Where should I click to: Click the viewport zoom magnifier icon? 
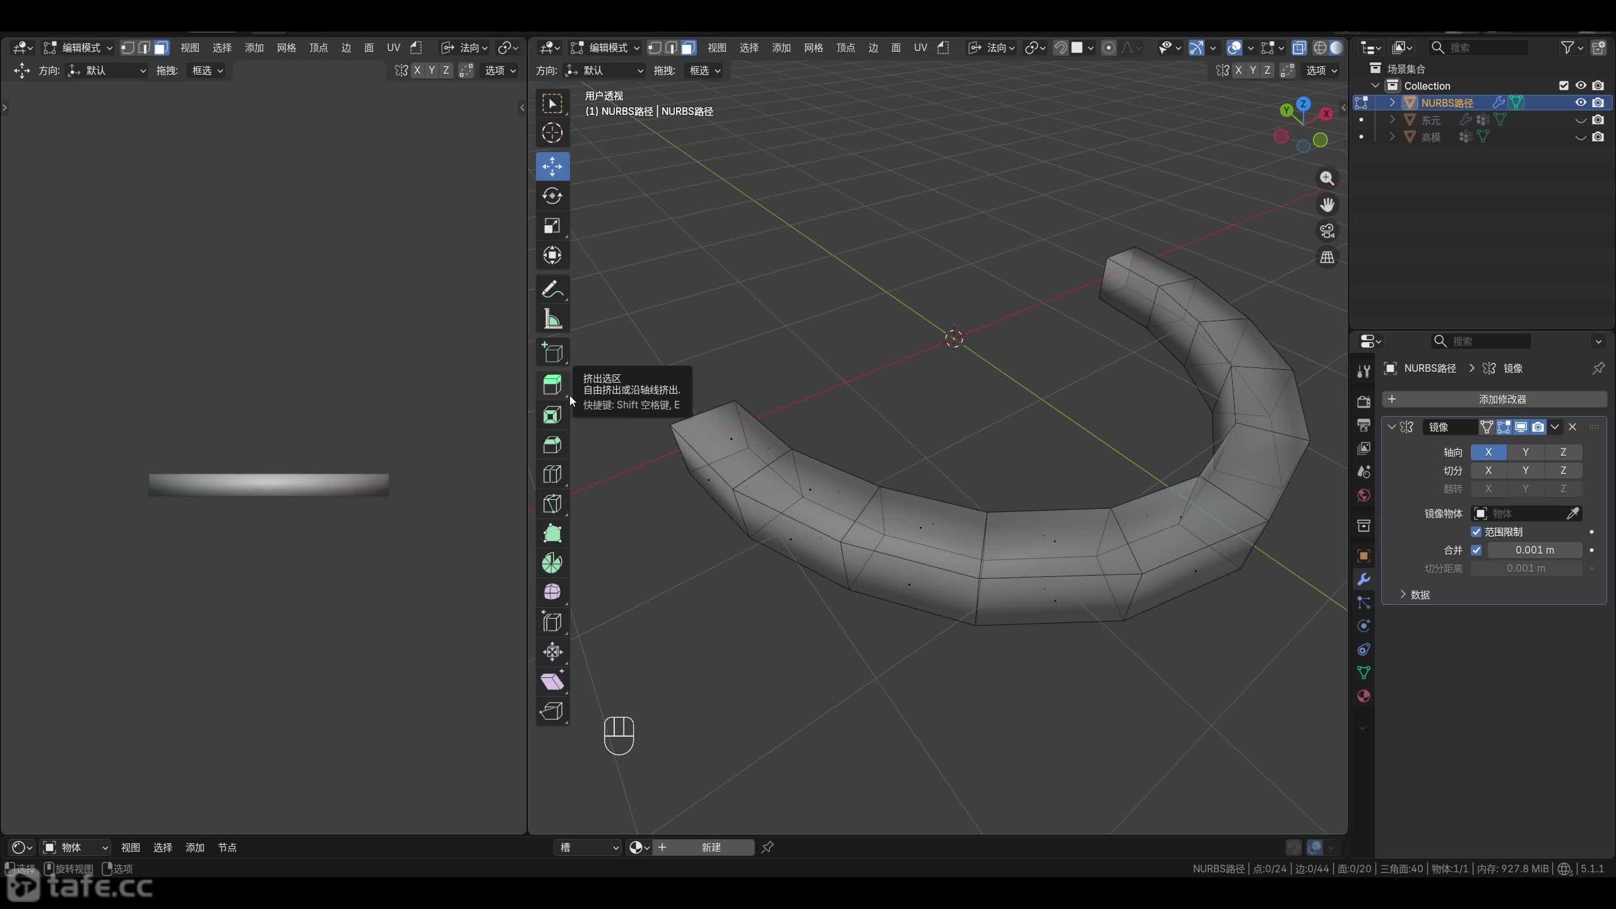click(1327, 179)
